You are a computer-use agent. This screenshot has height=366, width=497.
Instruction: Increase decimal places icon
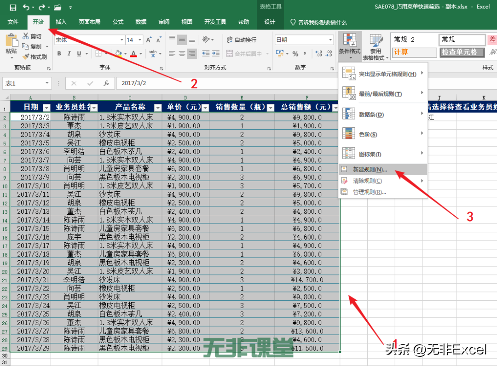pos(319,53)
